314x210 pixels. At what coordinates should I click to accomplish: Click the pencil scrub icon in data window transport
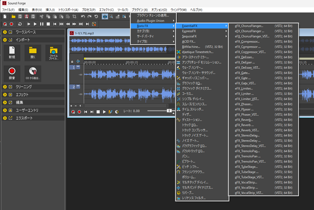pyautogui.click(x=110, y=112)
